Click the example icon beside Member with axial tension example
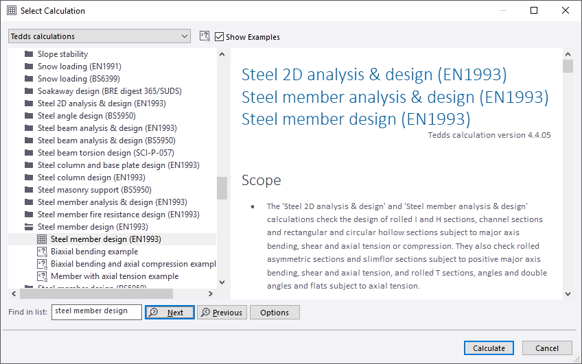This screenshot has width=582, height=364. [x=42, y=276]
